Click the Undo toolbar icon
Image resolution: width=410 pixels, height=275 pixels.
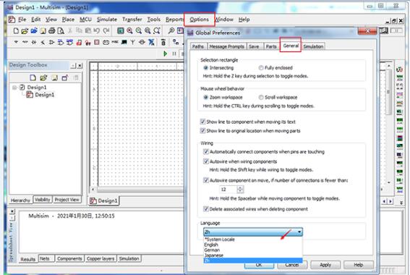(x=97, y=30)
